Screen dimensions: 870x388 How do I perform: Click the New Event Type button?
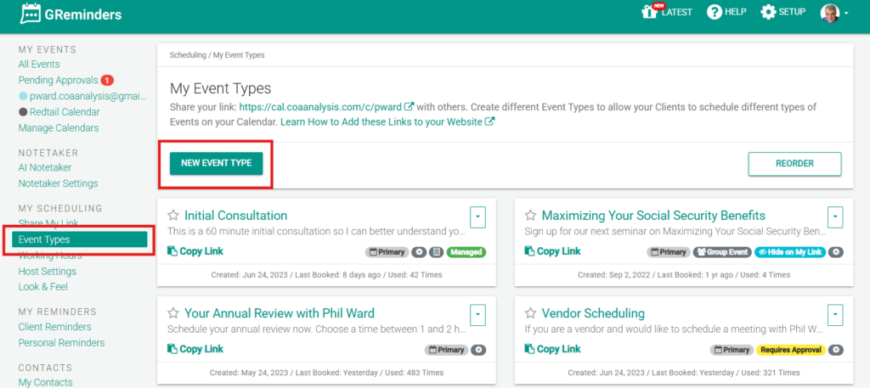[216, 163]
